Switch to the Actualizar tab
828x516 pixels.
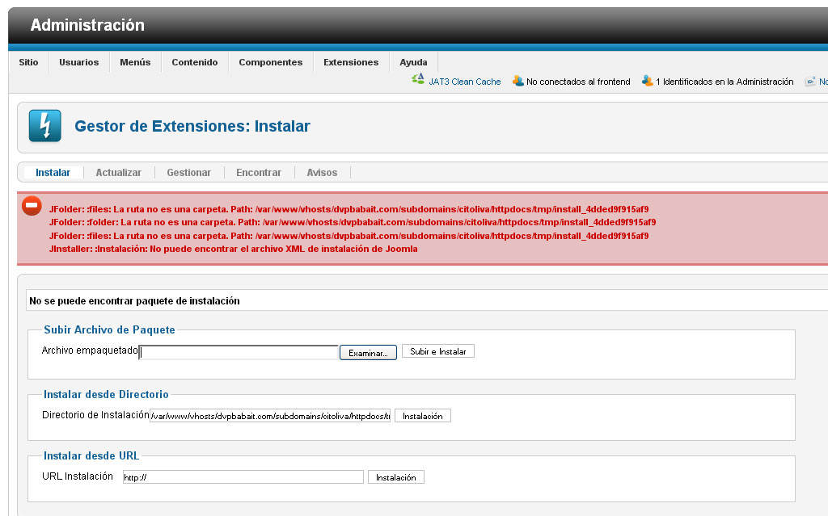click(119, 173)
